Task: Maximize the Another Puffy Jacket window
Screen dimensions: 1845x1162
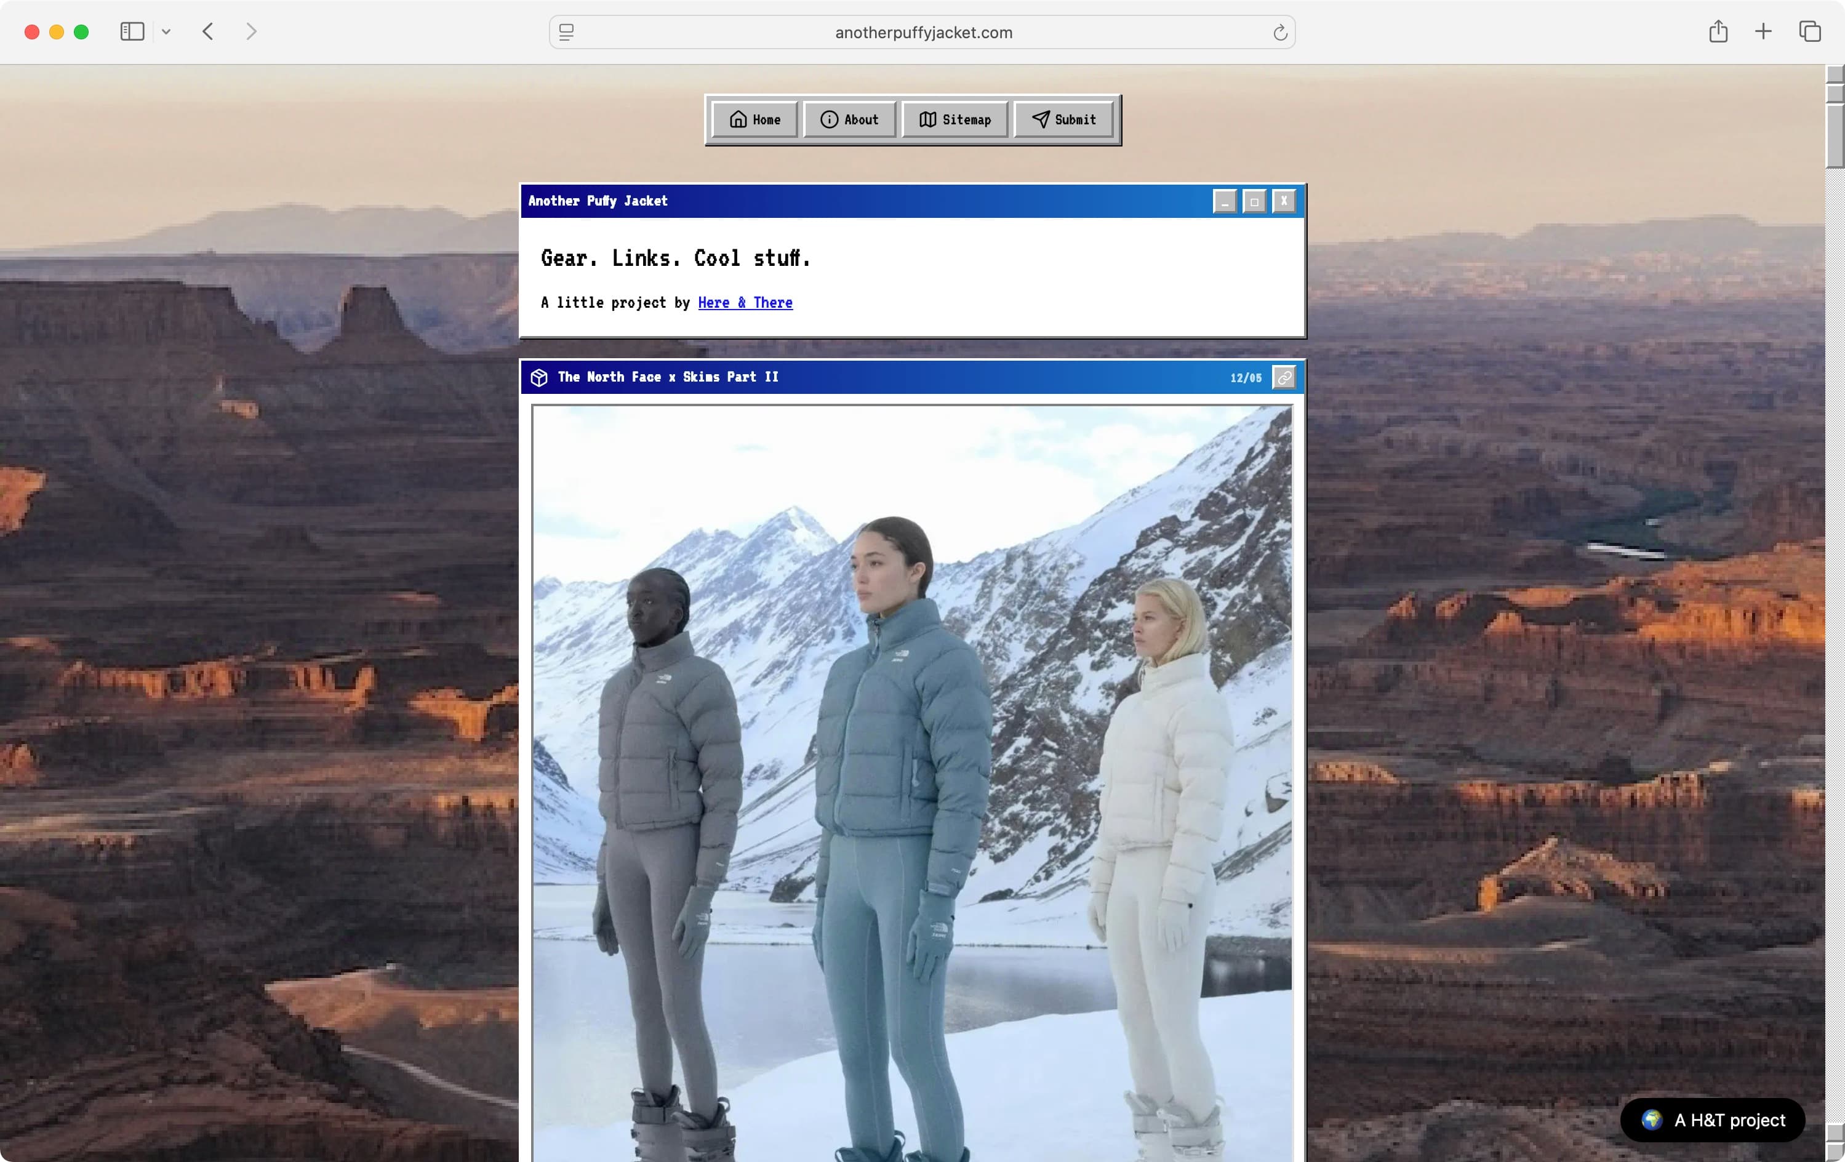Action: click(x=1254, y=202)
